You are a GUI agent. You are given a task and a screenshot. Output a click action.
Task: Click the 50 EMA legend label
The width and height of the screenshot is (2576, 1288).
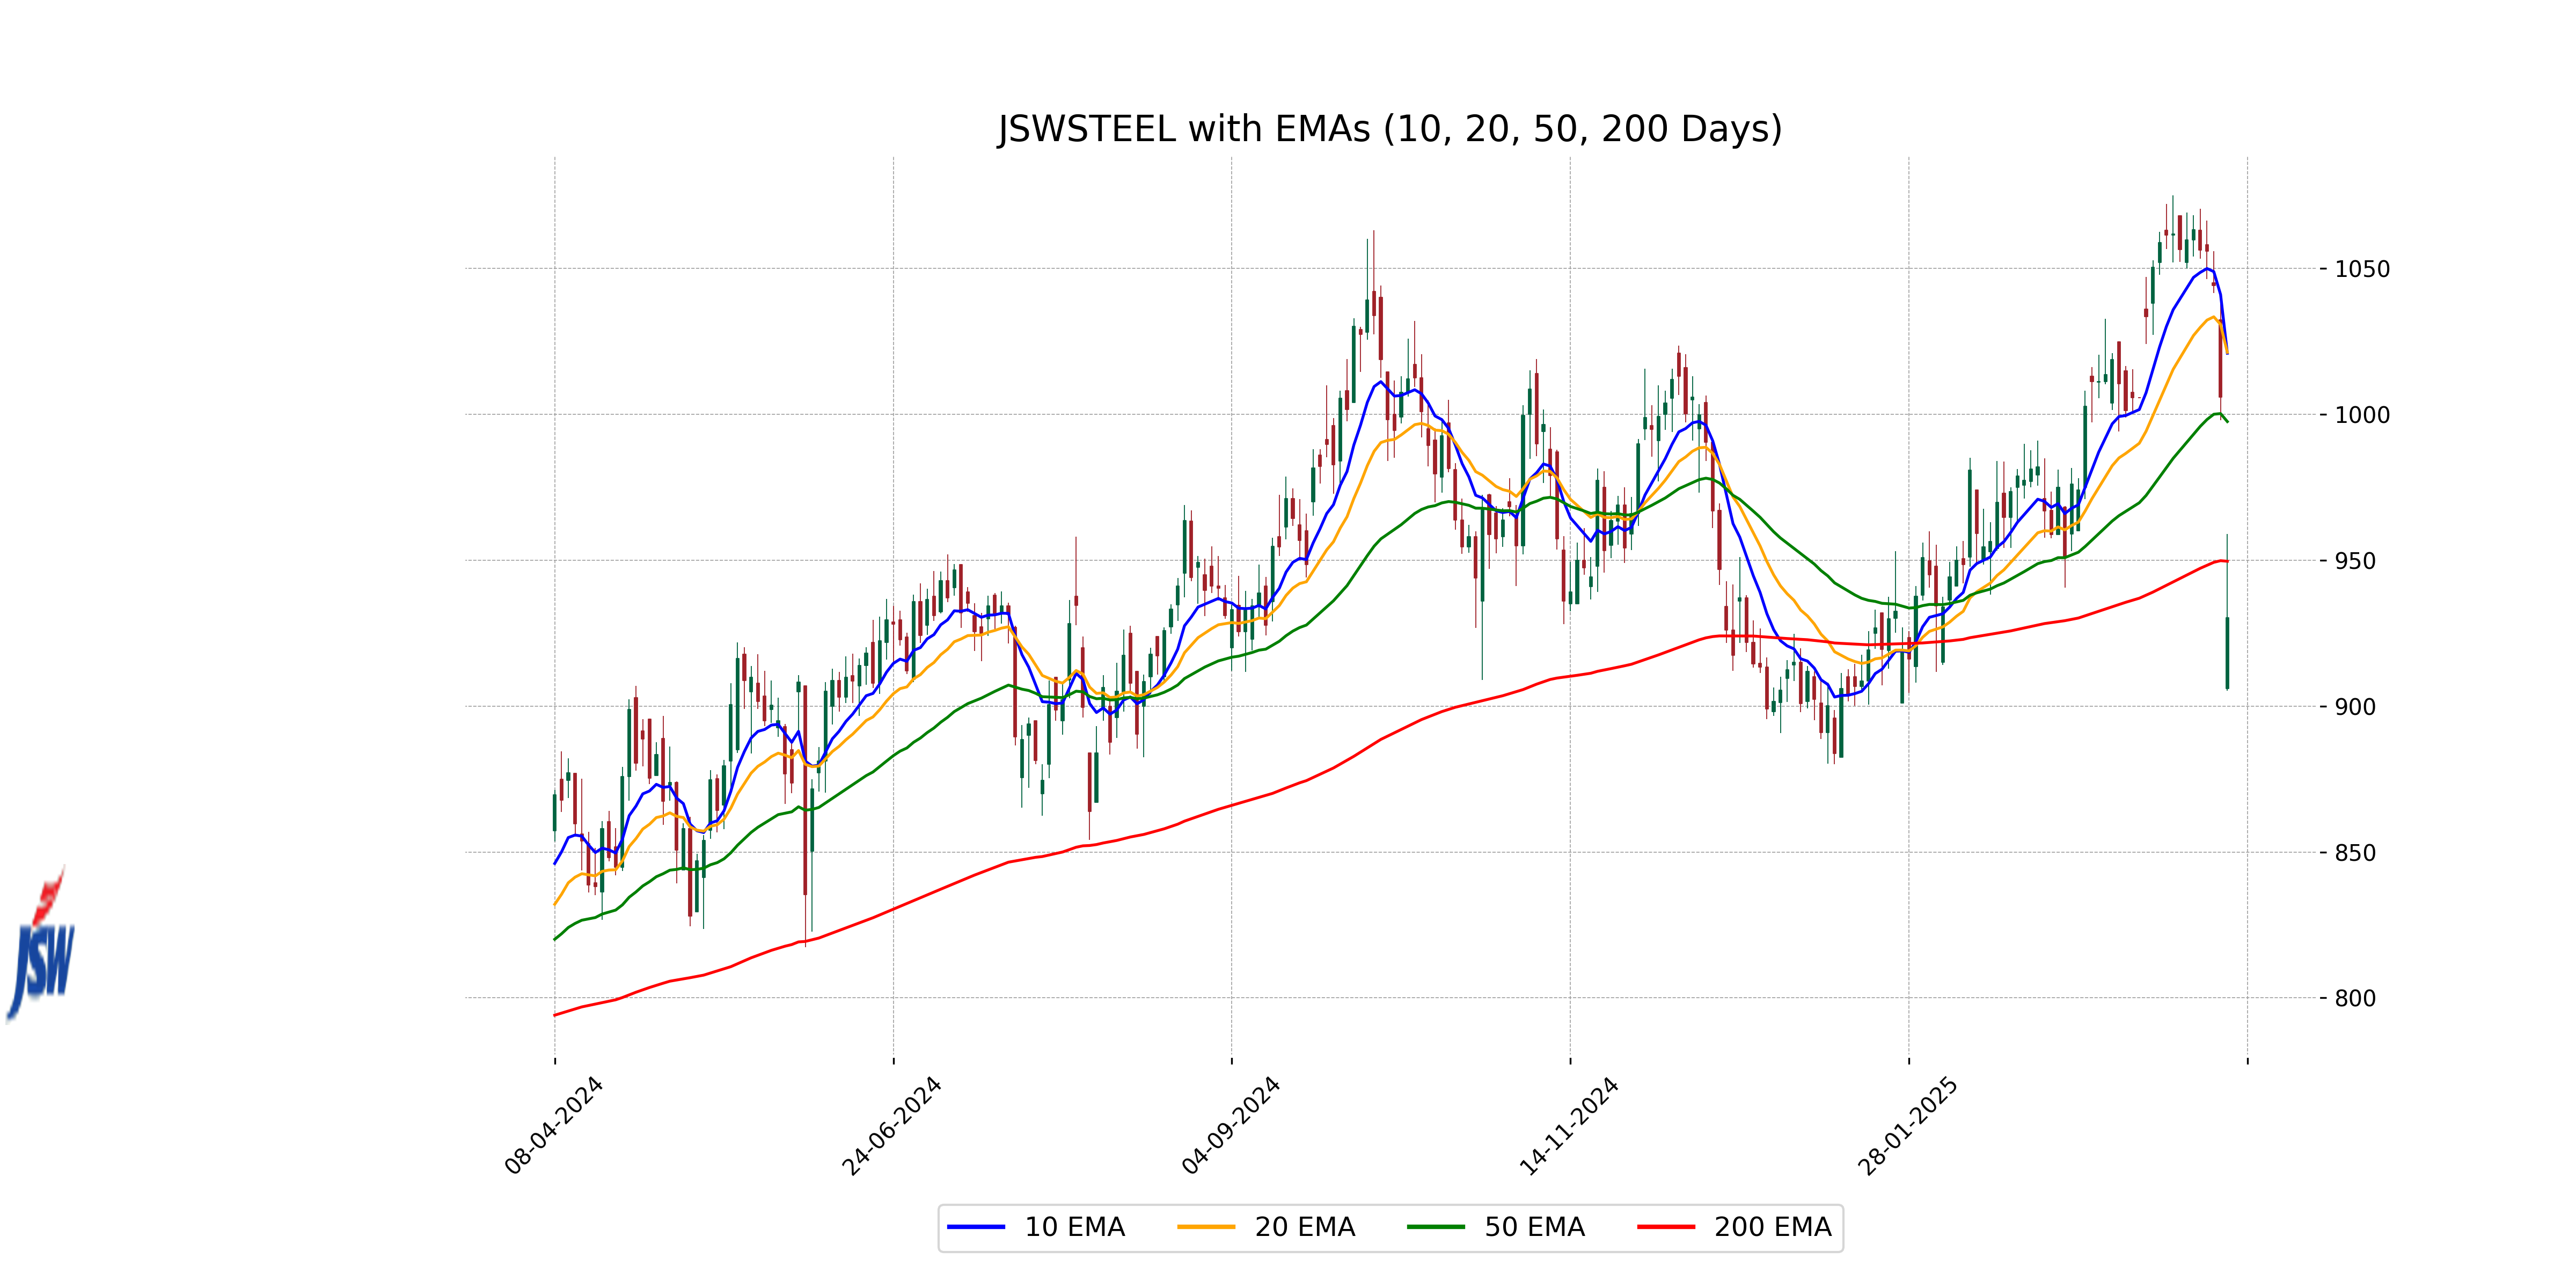(x=1534, y=1227)
